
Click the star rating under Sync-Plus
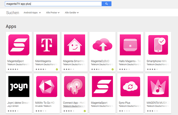tap(125, 111)
